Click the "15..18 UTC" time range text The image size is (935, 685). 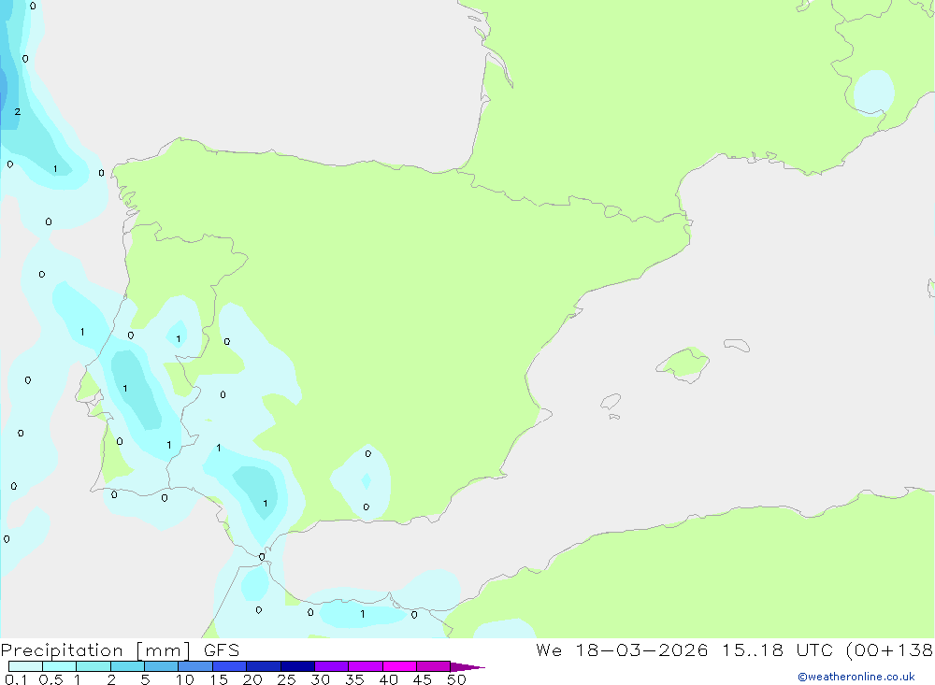coord(779,650)
